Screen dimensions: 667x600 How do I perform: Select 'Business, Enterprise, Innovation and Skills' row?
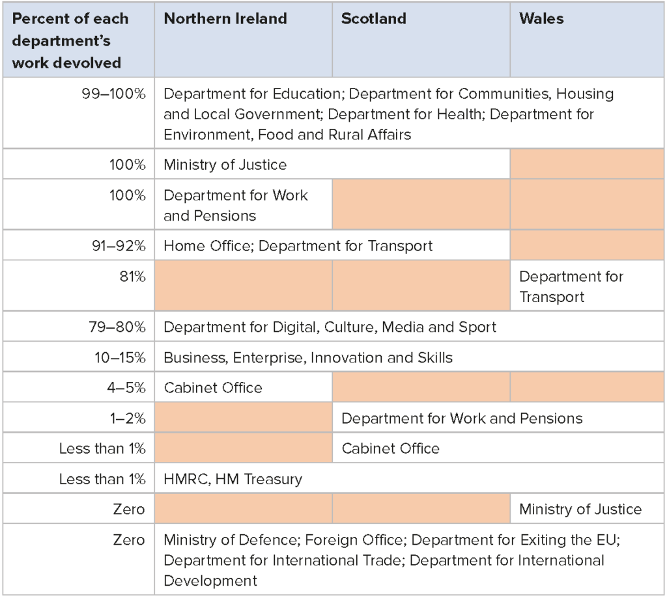point(409,357)
